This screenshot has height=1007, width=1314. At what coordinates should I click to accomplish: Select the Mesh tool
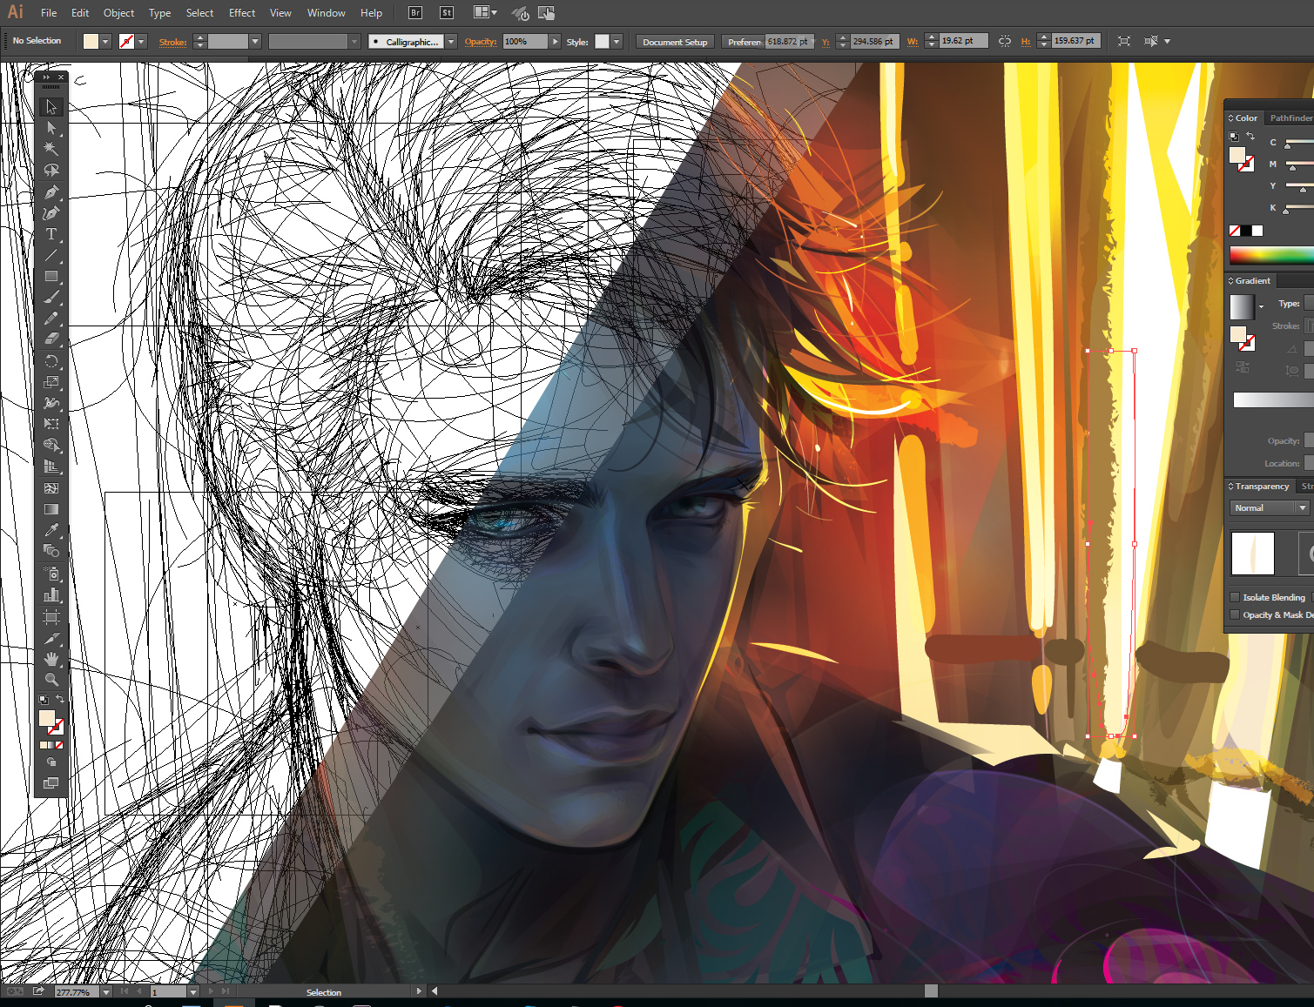(51, 488)
